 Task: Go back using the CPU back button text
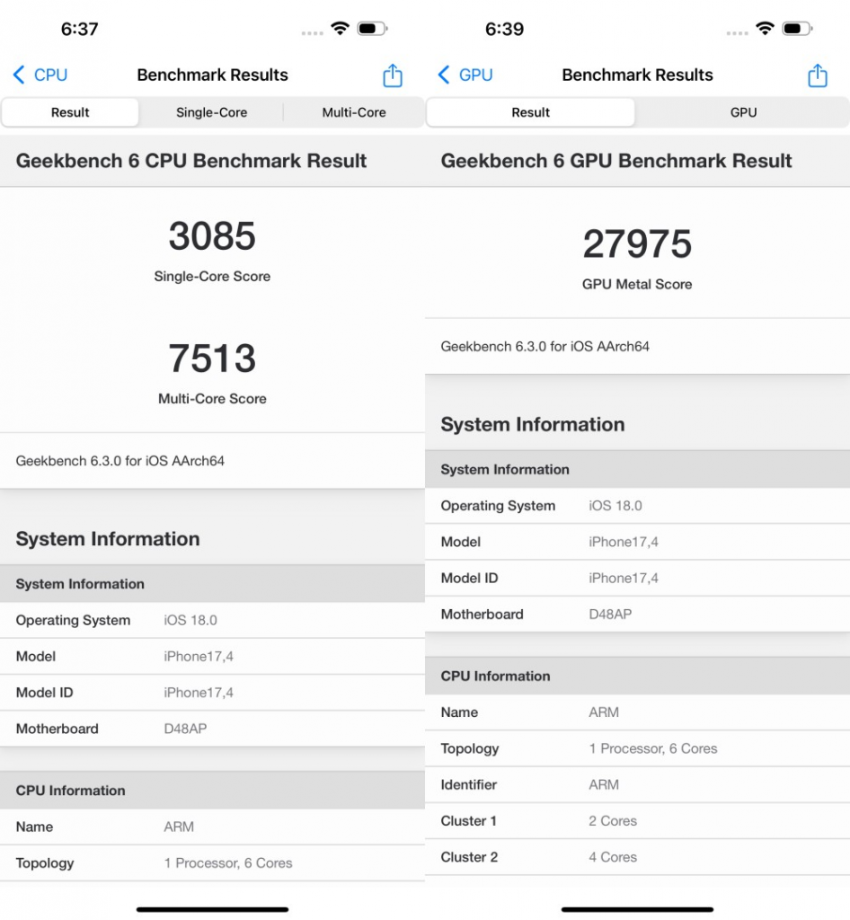pos(50,75)
